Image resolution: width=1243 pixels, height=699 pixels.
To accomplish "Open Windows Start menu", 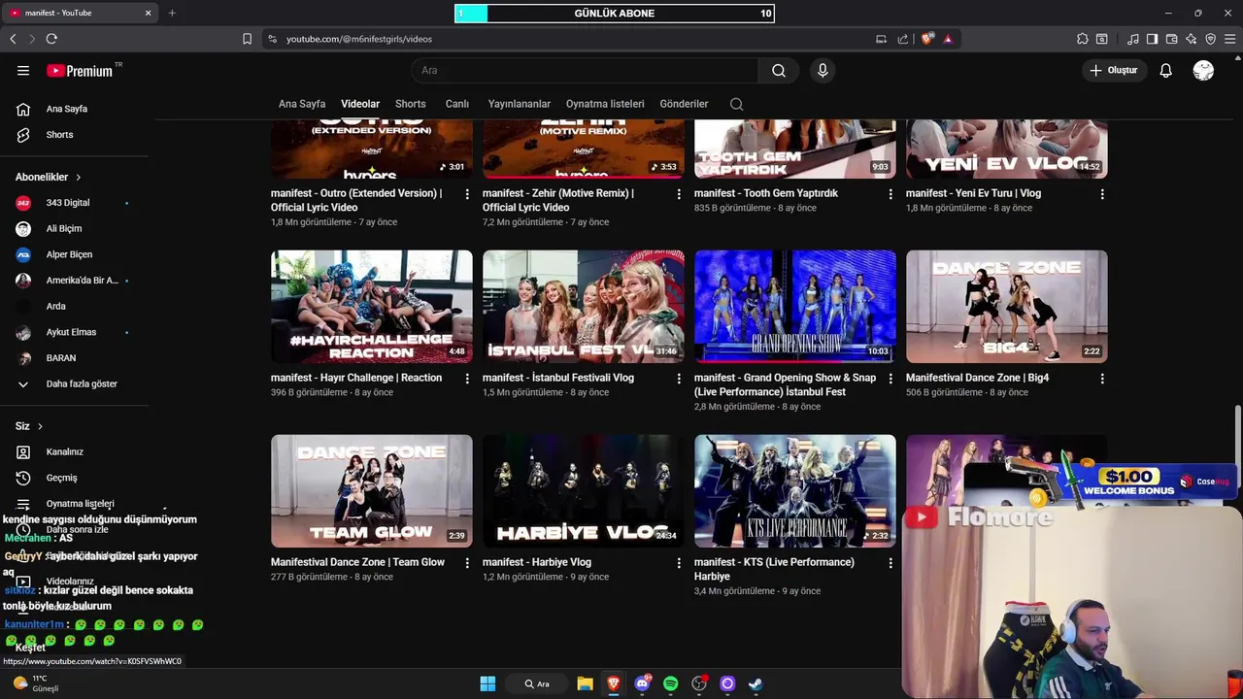I will point(487,683).
